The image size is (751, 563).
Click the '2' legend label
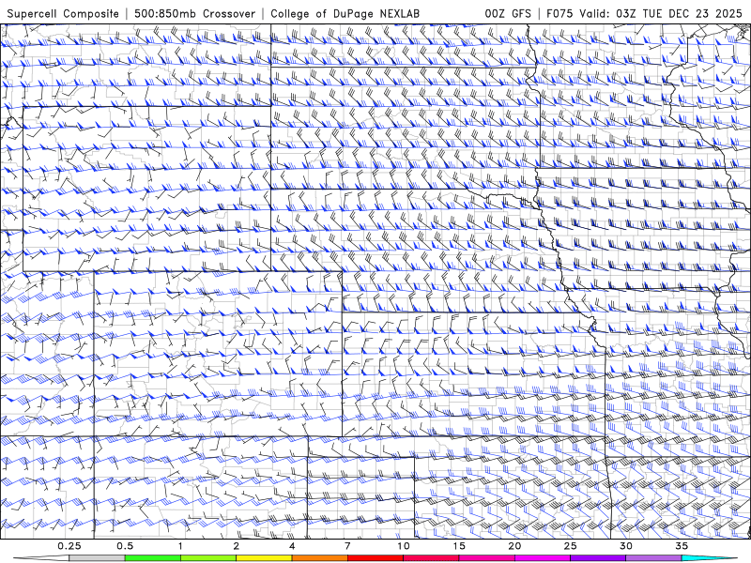coord(237,546)
